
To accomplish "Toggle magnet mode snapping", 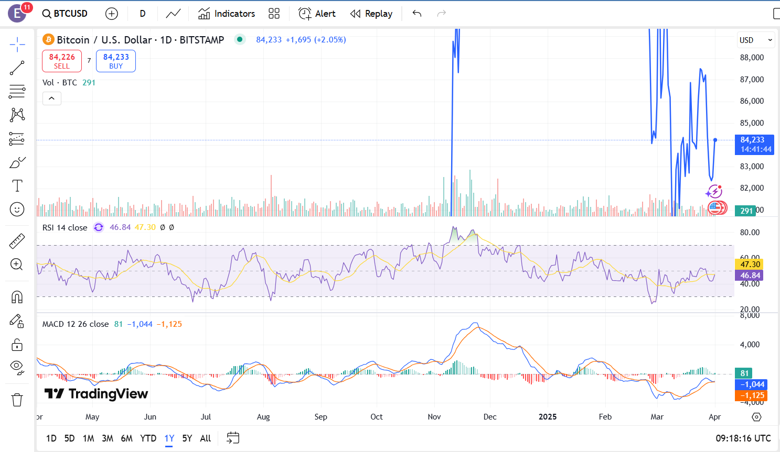I will tap(17, 297).
